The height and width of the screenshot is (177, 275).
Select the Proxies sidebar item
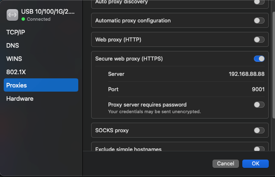[x=41, y=85]
